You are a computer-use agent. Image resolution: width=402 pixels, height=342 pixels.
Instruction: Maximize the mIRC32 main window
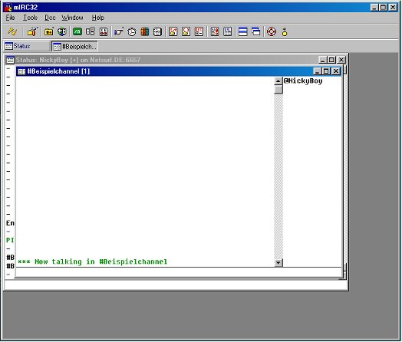pos(384,8)
